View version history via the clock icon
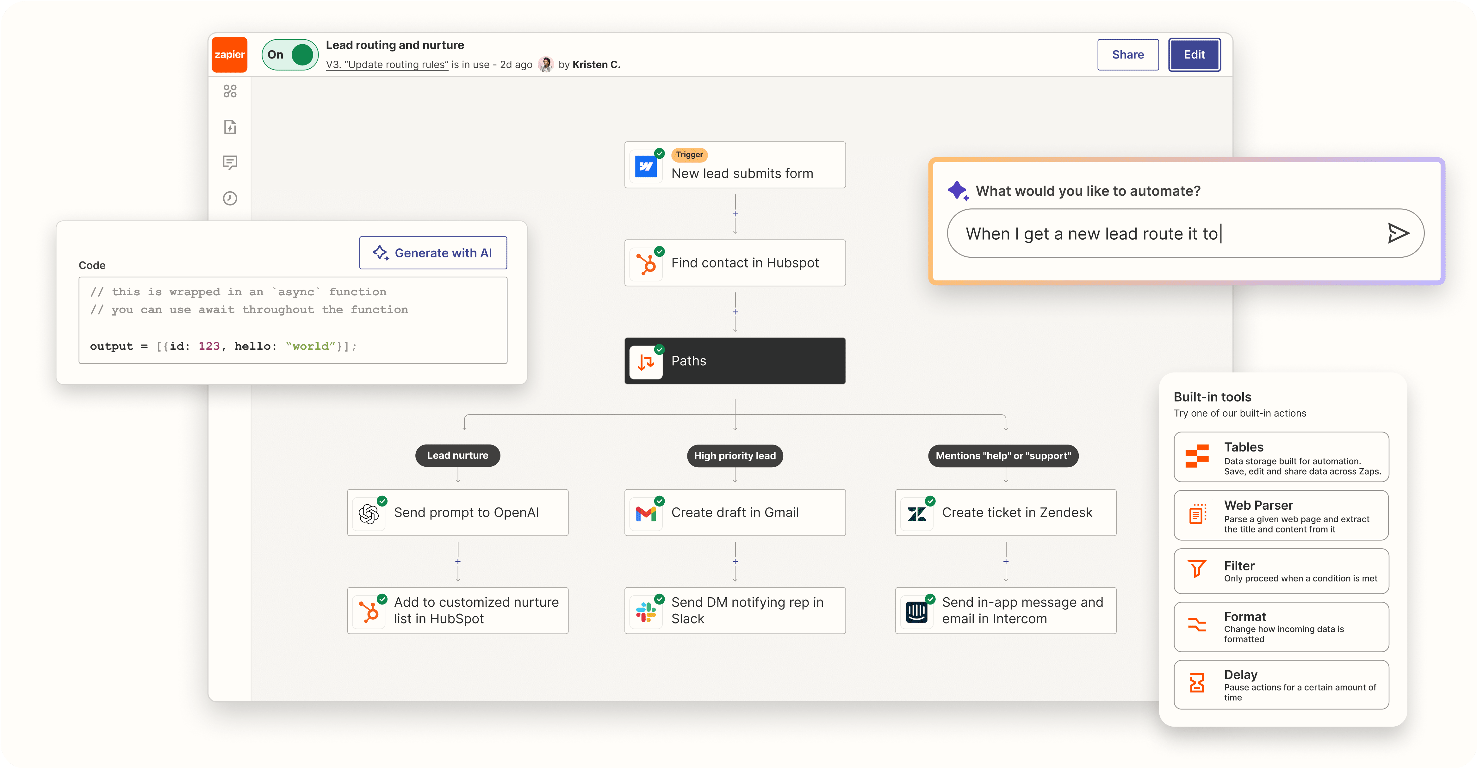Viewport: 1477px width, 768px height. pyautogui.click(x=230, y=198)
